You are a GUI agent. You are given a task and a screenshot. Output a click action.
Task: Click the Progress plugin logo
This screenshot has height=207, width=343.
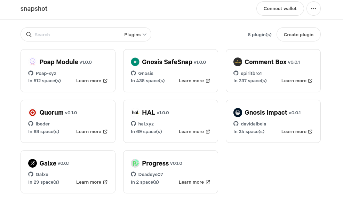pos(135,163)
